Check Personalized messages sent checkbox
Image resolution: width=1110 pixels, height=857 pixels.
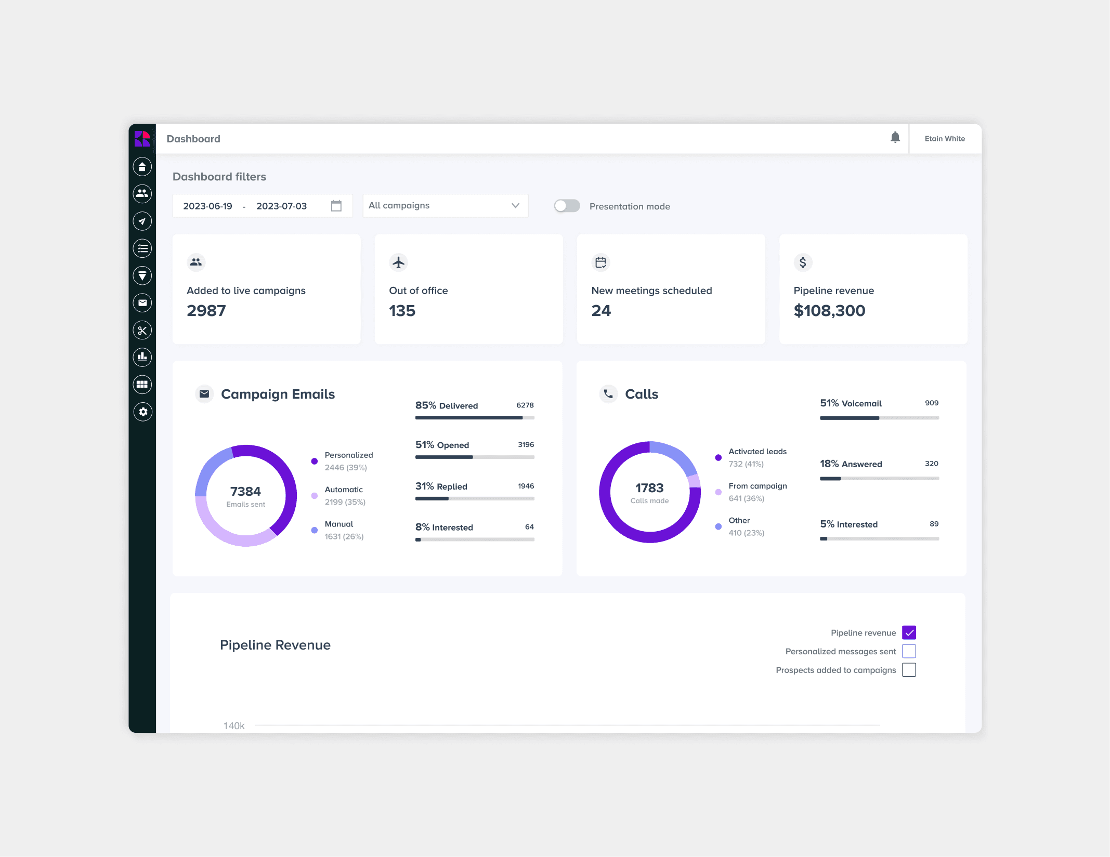908,651
